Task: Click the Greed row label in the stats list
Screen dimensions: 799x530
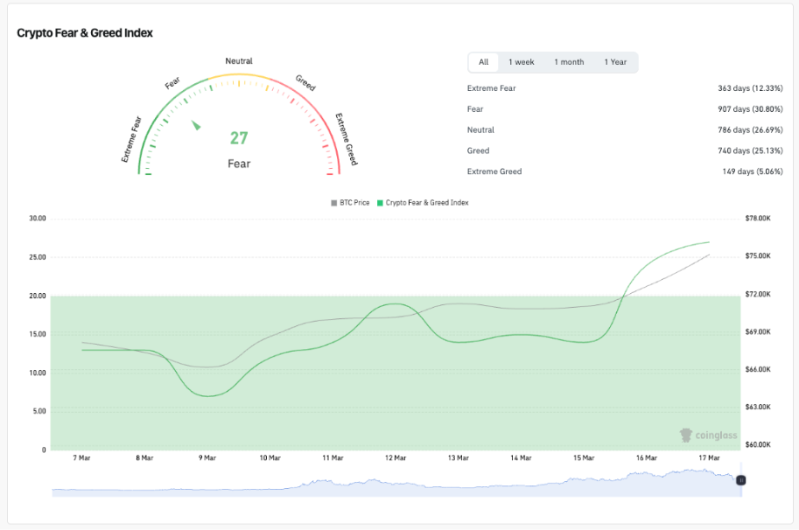Action: 478,150
